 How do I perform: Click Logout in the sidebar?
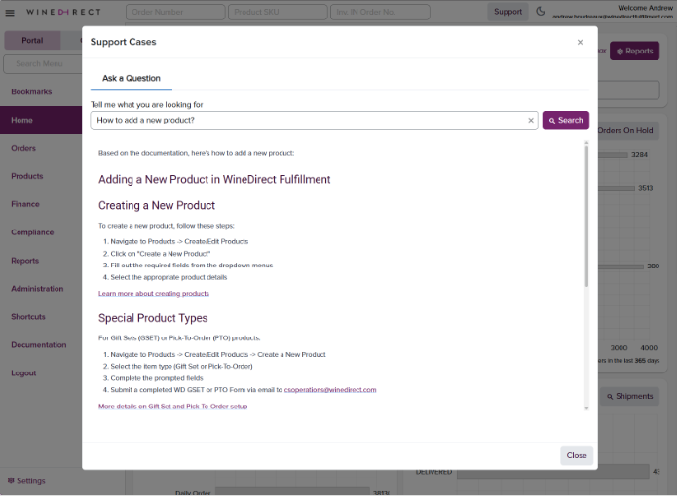coord(23,373)
